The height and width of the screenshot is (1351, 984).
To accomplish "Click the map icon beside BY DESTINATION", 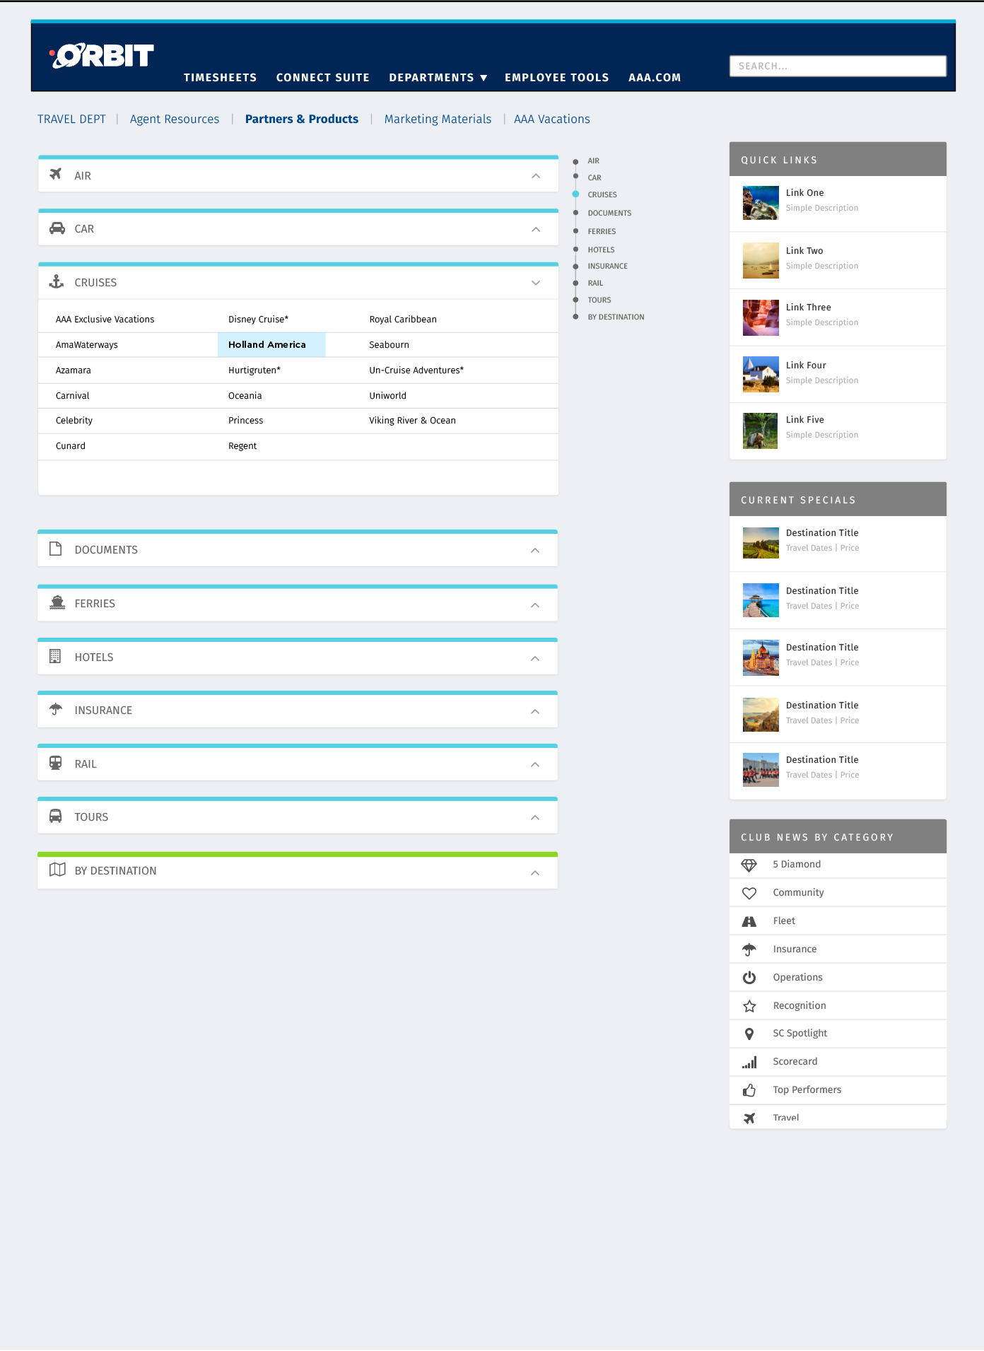I will pos(57,870).
